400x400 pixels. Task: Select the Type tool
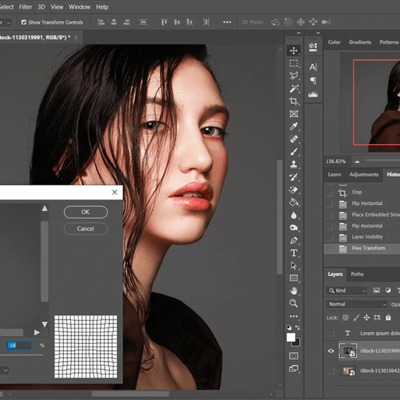[x=294, y=253]
